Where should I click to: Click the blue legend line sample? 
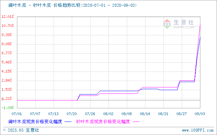coord(68,122)
